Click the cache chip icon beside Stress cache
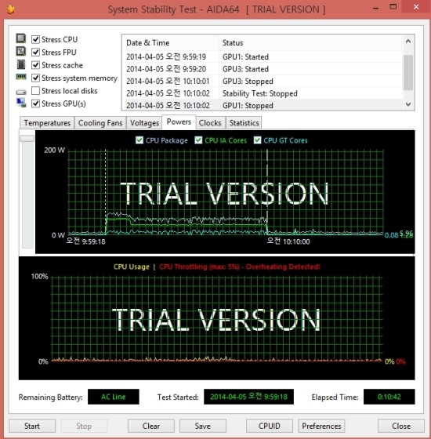 21,64
